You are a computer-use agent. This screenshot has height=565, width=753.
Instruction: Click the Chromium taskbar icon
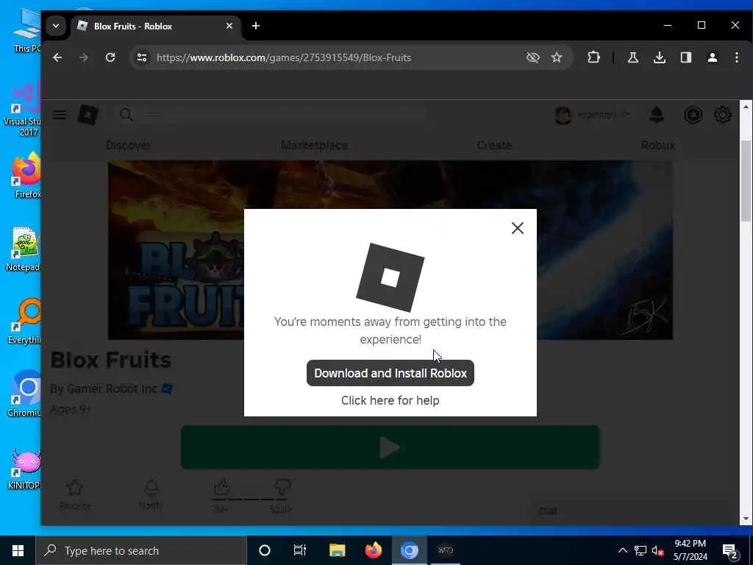pyautogui.click(x=409, y=550)
